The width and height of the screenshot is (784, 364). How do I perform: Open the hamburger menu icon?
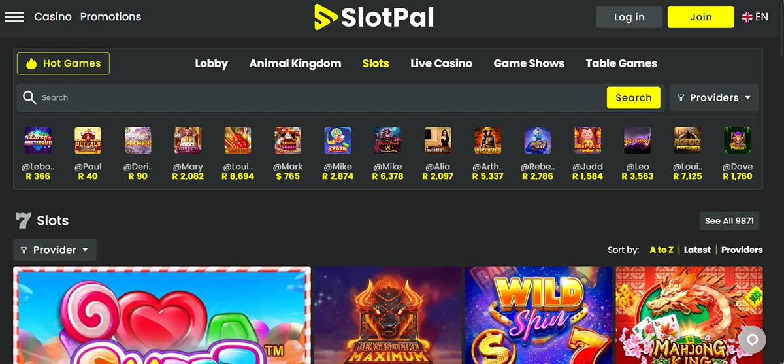tap(14, 17)
